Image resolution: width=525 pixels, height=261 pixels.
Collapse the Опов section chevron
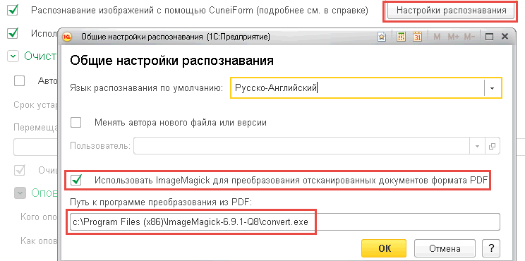coord(20,193)
